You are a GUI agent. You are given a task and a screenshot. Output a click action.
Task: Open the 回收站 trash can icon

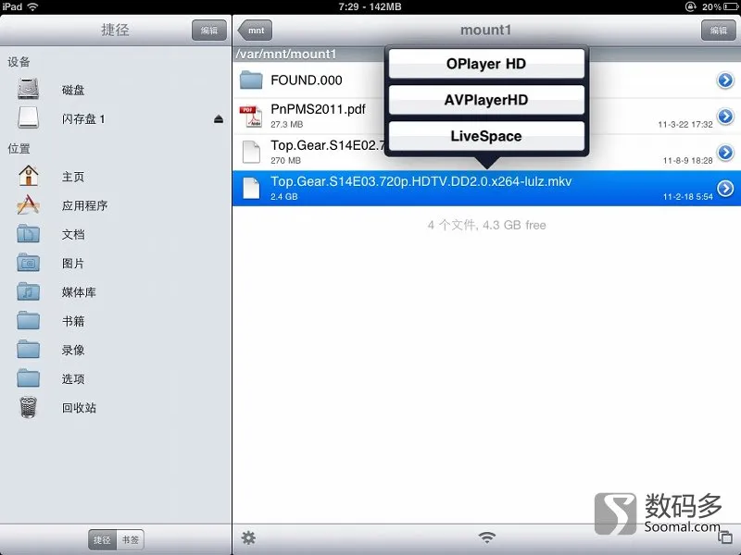coord(29,407)
